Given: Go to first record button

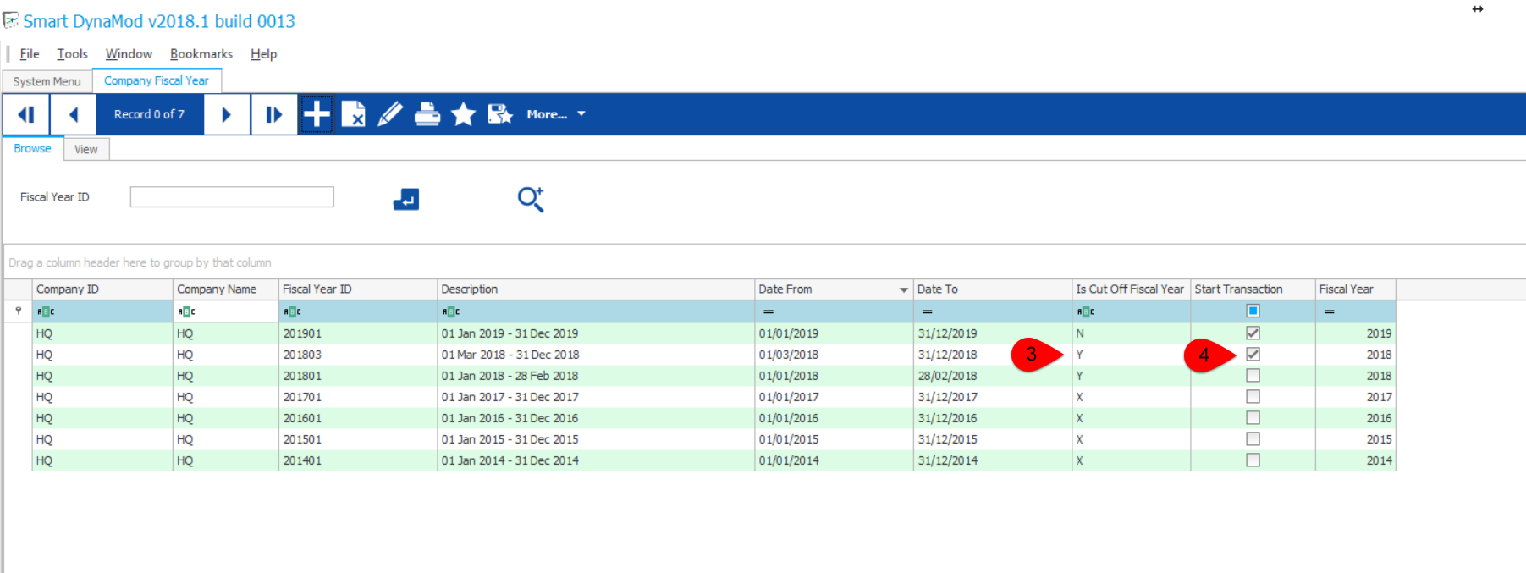Looking at the screenshot, I should 26,114.
